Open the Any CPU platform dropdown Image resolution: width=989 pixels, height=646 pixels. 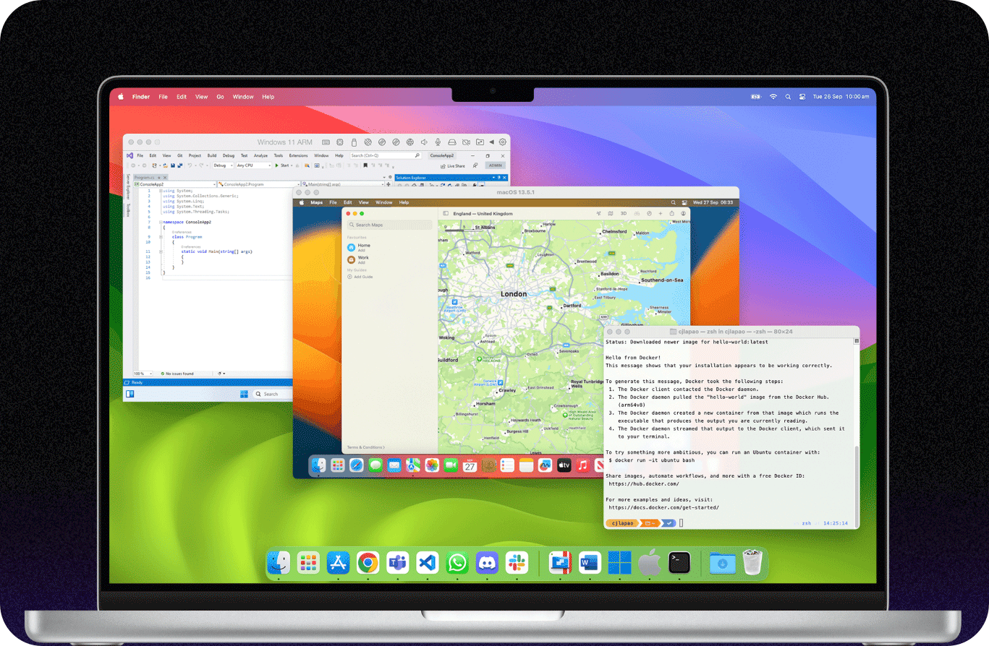[254, 165]
